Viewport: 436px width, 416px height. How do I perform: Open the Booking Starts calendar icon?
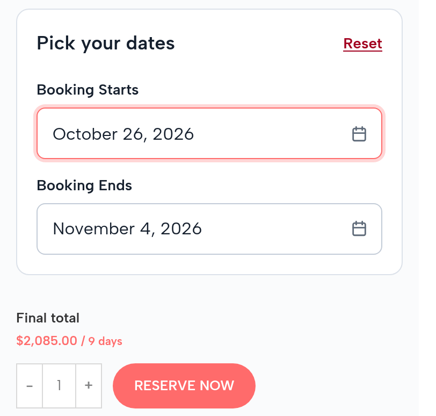[359, 134]
